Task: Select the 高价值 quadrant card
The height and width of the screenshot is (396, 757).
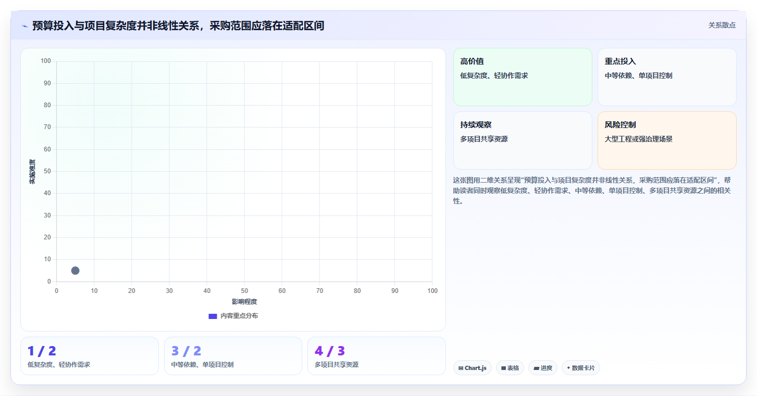Action: click(x=523, y=77)
